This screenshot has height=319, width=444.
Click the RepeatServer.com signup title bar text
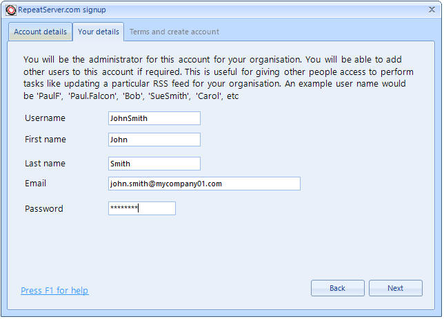tap(61, 10)
